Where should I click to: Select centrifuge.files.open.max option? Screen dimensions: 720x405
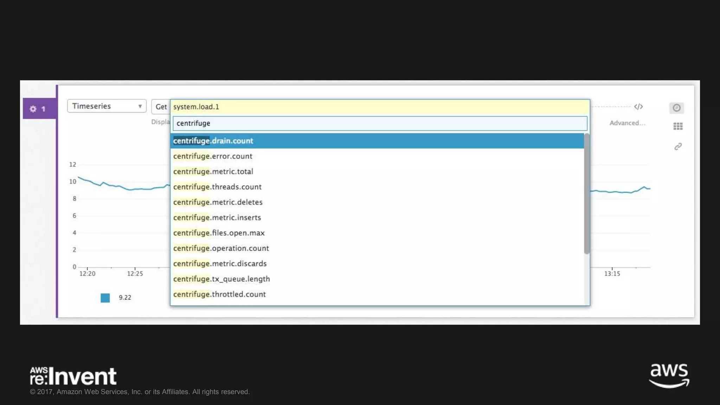[x=219, y=233]
